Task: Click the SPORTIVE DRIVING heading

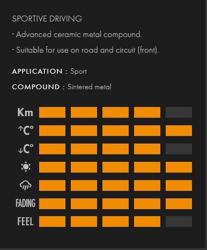Action: point(47,19)
